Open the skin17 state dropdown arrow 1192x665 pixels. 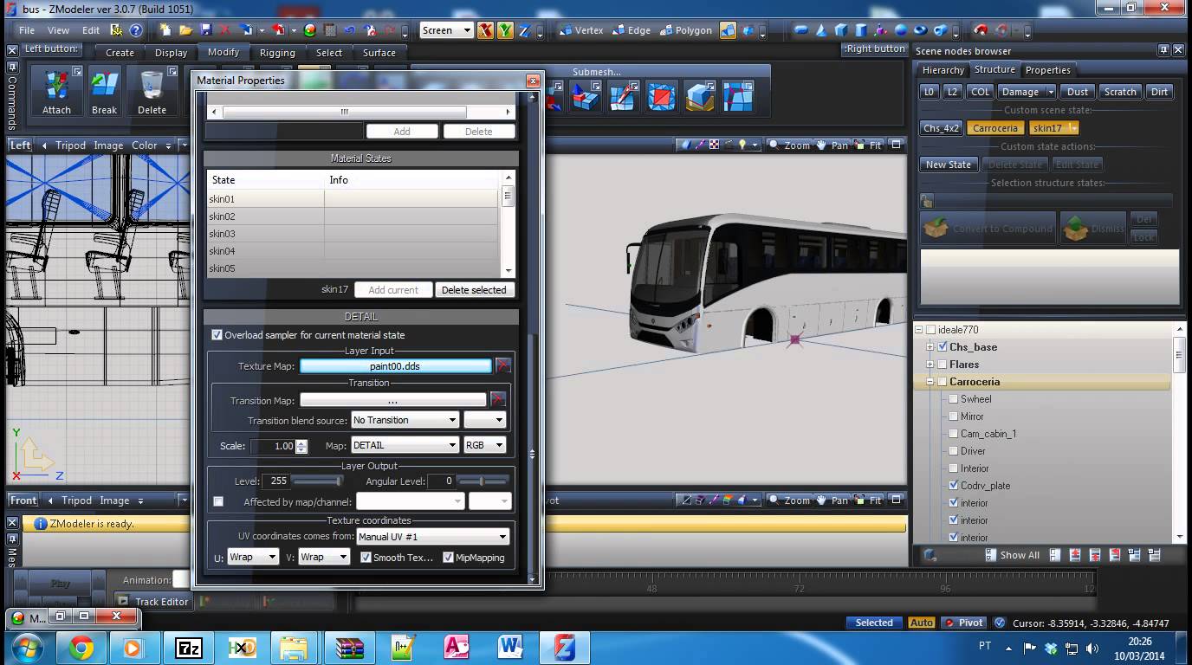coord(1073,128)
